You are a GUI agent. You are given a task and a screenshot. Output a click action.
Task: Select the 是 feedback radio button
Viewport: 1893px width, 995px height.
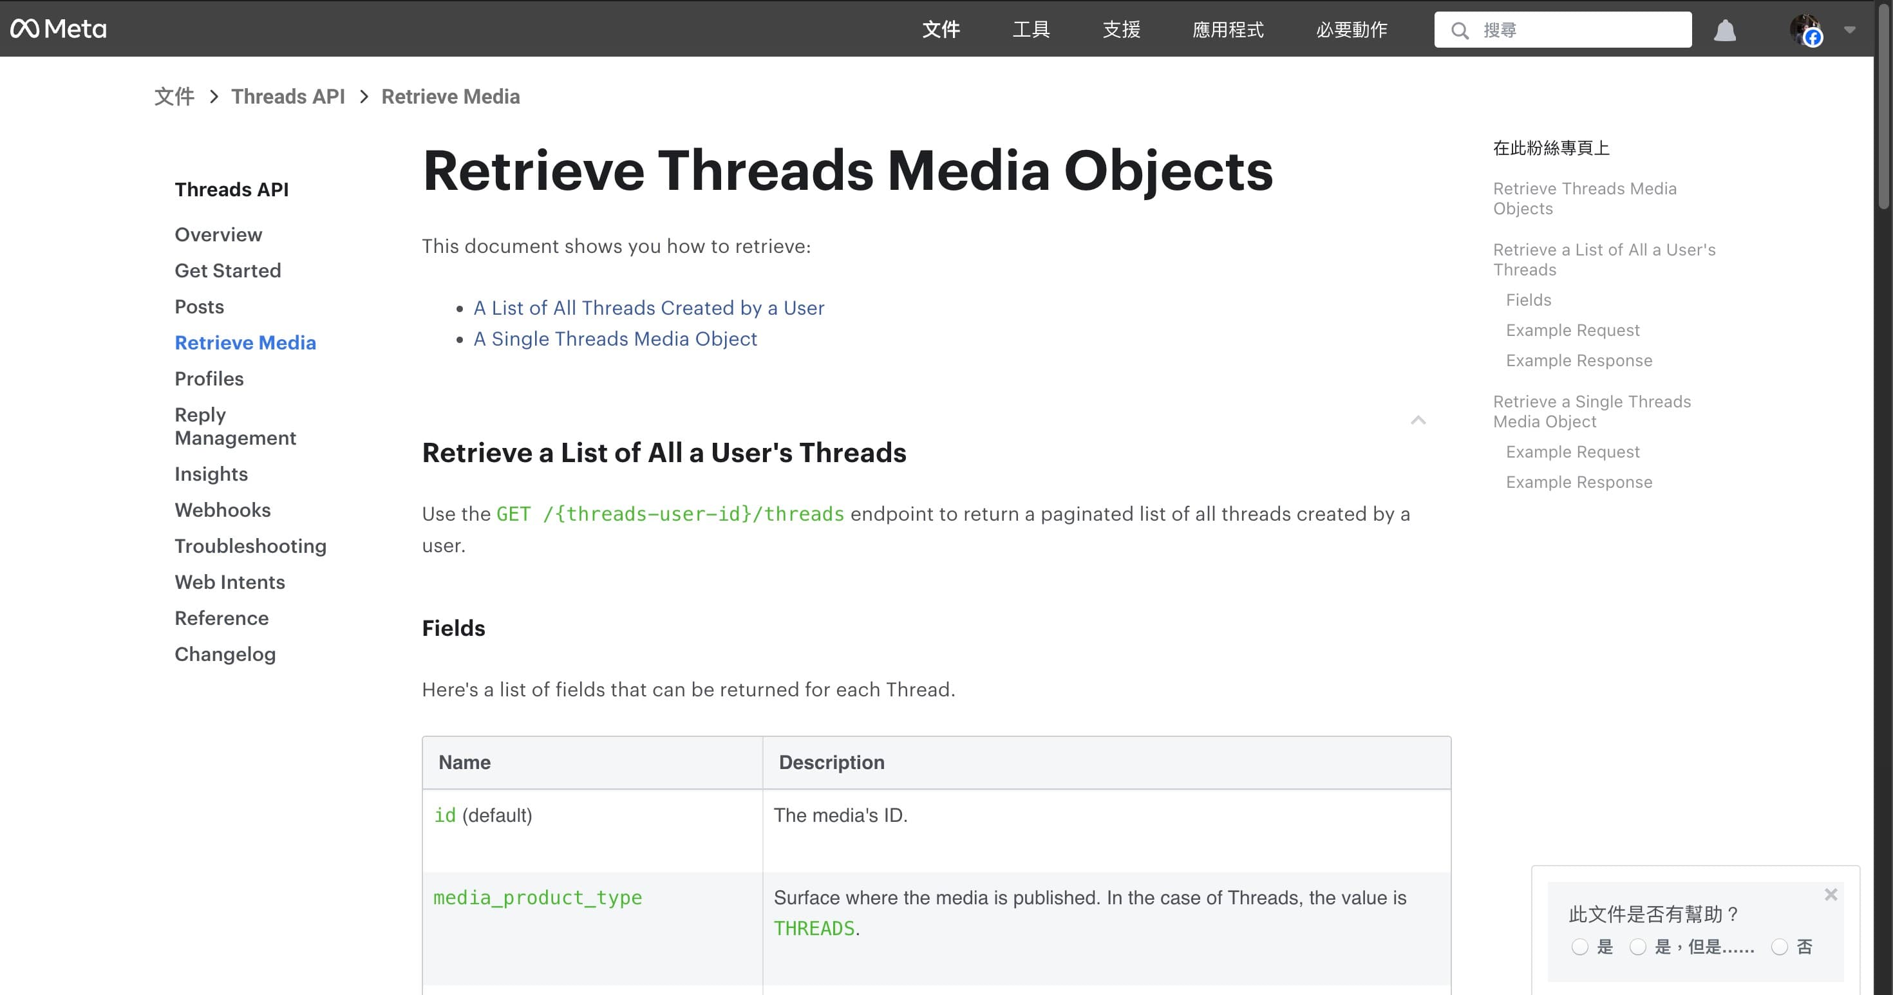[x=1581, y=947]
